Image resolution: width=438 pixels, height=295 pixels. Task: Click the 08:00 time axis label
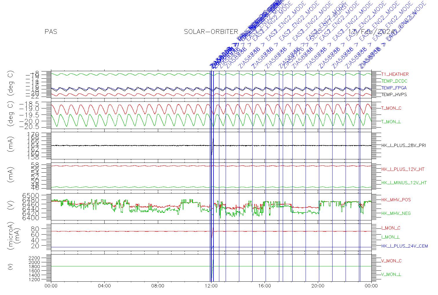click(158, 286)
